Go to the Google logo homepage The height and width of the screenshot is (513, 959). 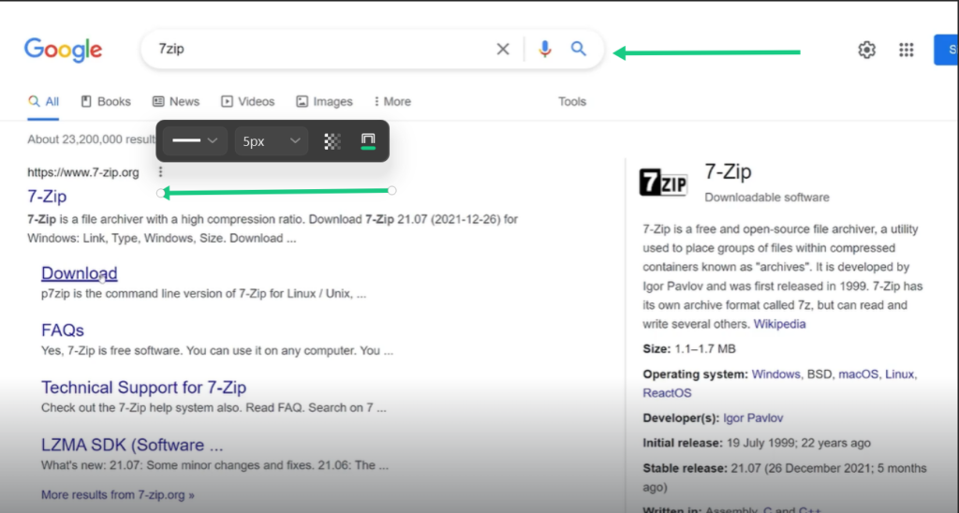pos(63,51)
